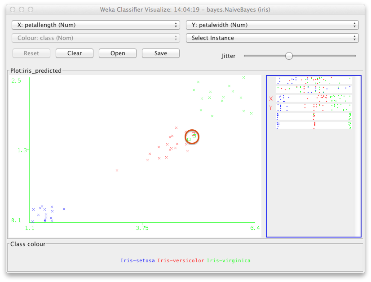Select the bottom attribute strip in the side panel
The image size is (371, 282).
point(314,125)
